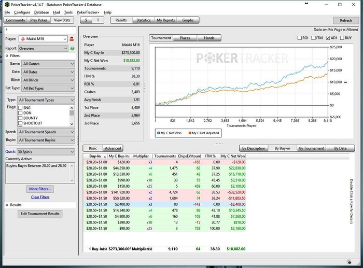Click the collapse arrow atop the sidebar
The width and height of the screenshot is (363, 268).
click(7, 30)
